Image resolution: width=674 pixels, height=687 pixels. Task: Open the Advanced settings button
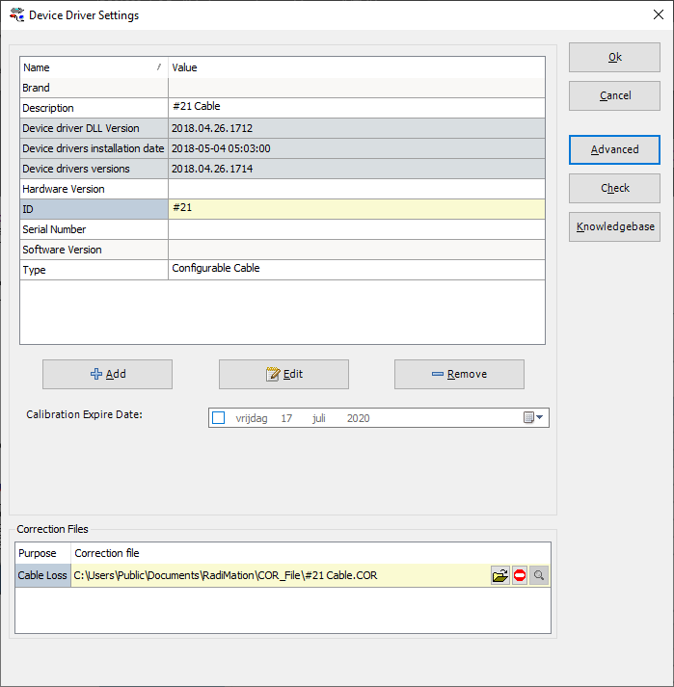point(614,150)
